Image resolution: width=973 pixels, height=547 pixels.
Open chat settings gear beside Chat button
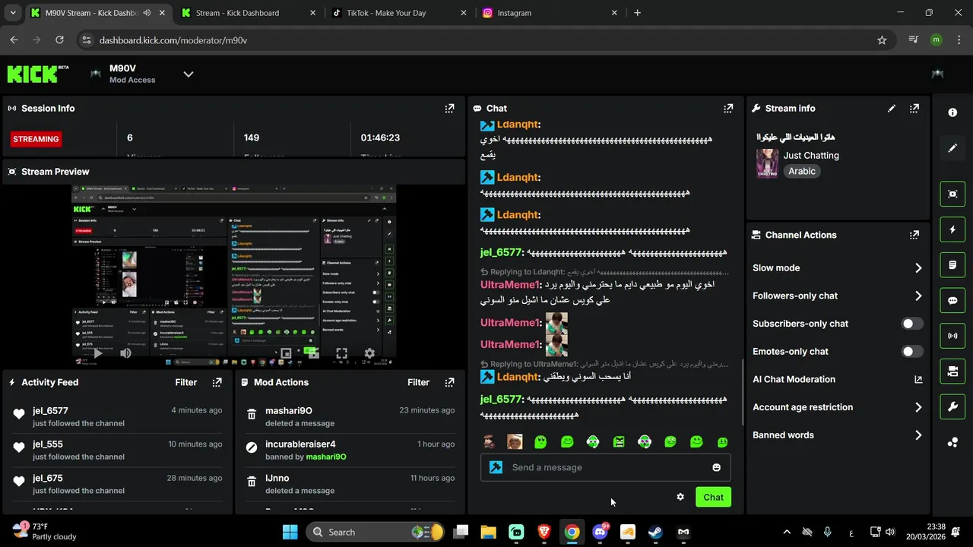pos(680,497)
